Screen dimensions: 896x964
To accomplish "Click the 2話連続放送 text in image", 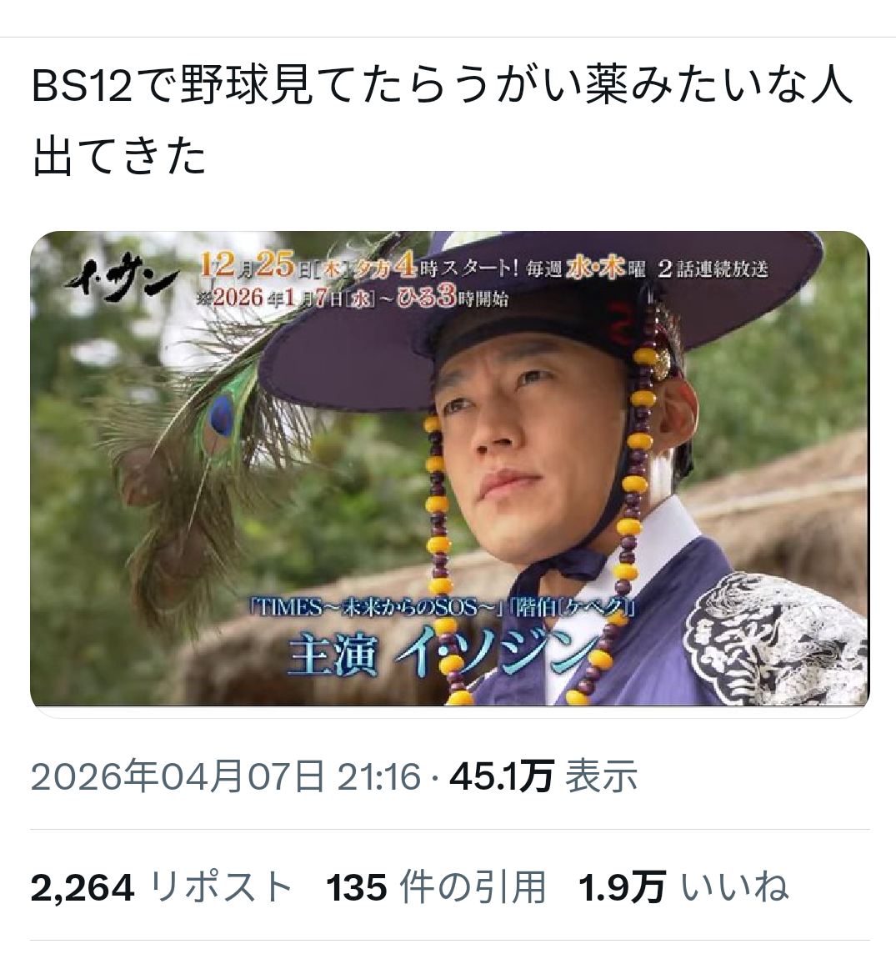I will (x=713, y=269).
